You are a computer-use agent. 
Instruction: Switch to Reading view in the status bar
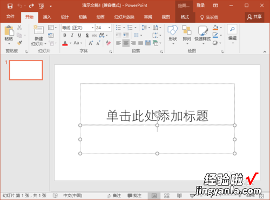pos(179,196)
